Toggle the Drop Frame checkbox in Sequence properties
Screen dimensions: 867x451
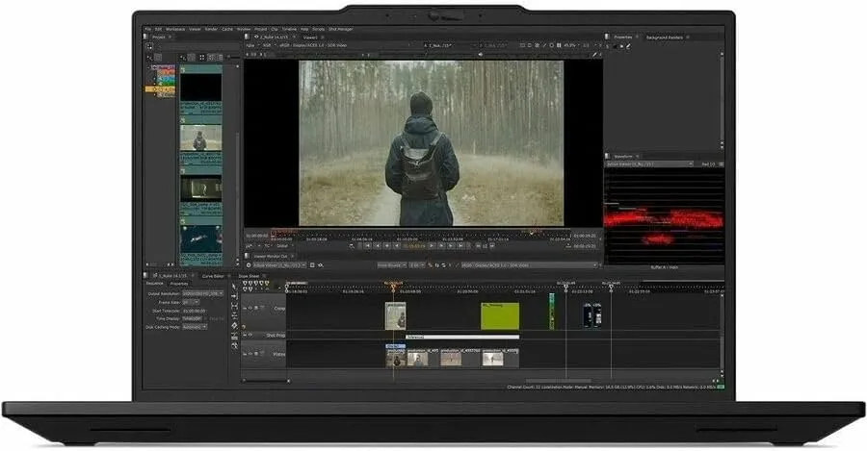point(208,318)
